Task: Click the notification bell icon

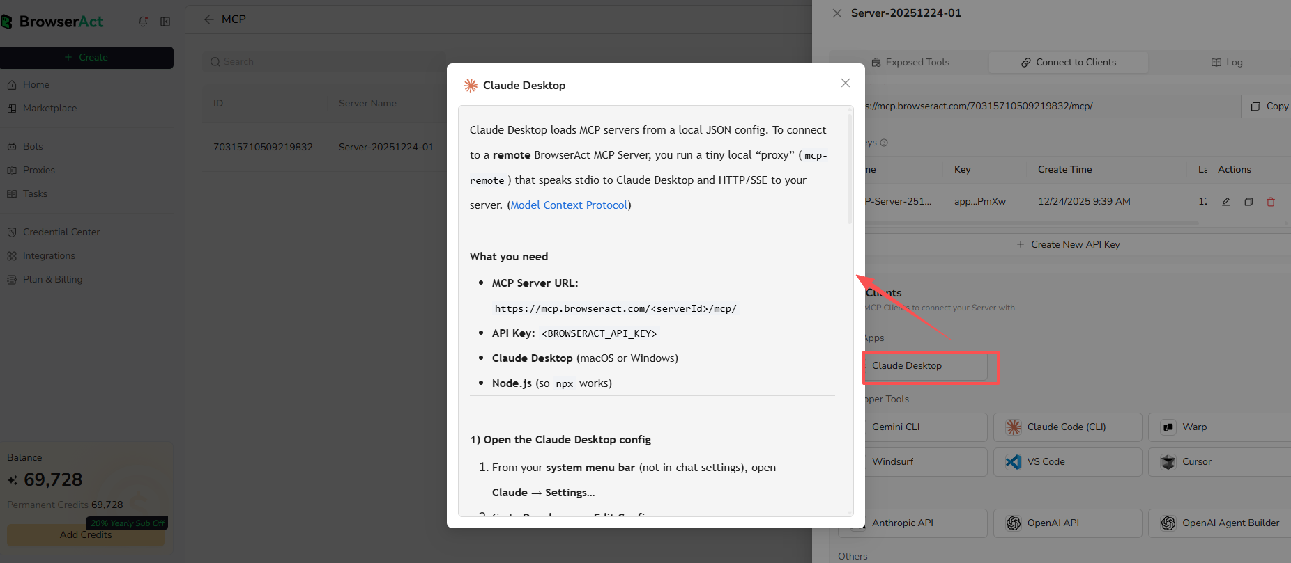Action: pos(143,22)
